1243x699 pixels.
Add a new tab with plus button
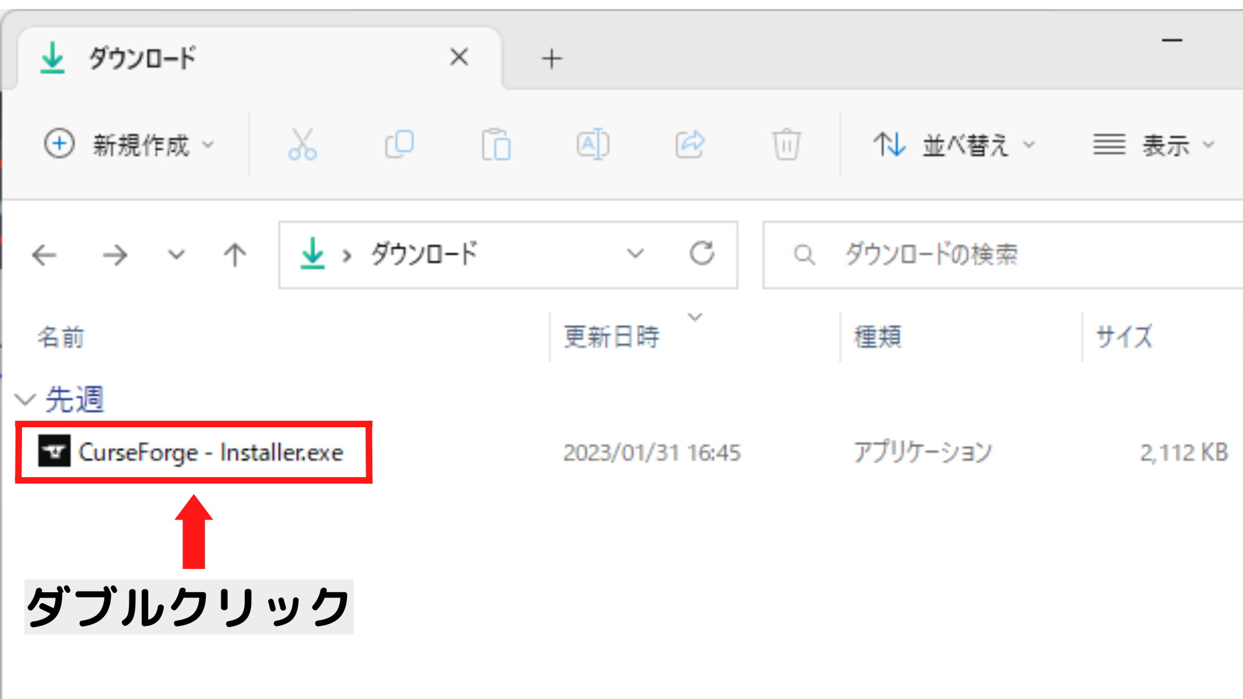click(552, 59)
